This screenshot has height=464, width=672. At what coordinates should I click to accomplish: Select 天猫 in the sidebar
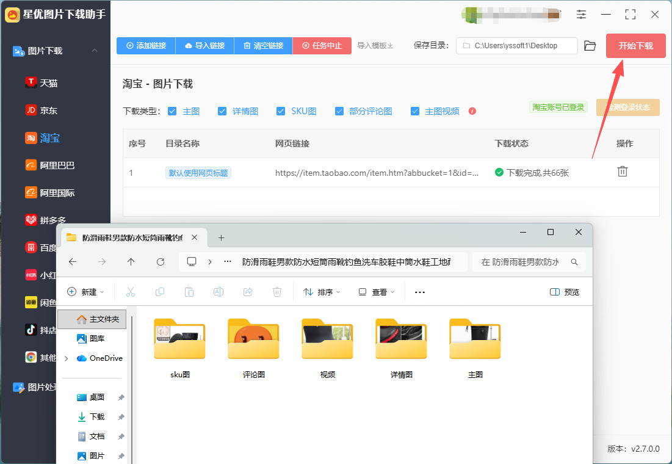49,83
